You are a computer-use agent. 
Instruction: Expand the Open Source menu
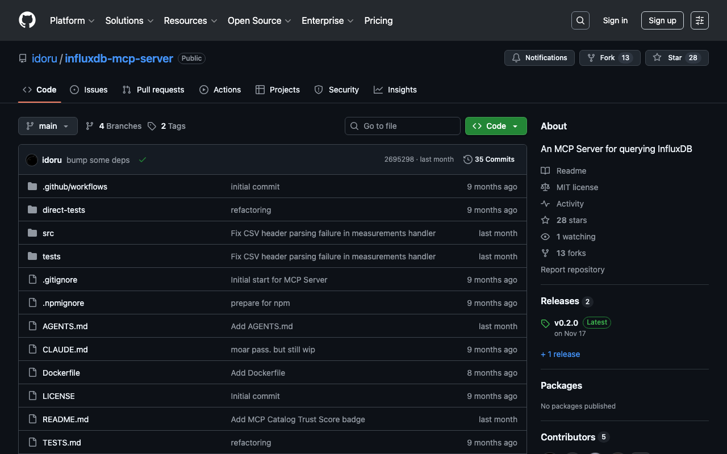(x=259, y=20)
